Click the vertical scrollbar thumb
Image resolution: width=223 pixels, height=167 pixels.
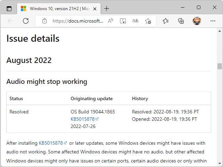coord(220,66)
